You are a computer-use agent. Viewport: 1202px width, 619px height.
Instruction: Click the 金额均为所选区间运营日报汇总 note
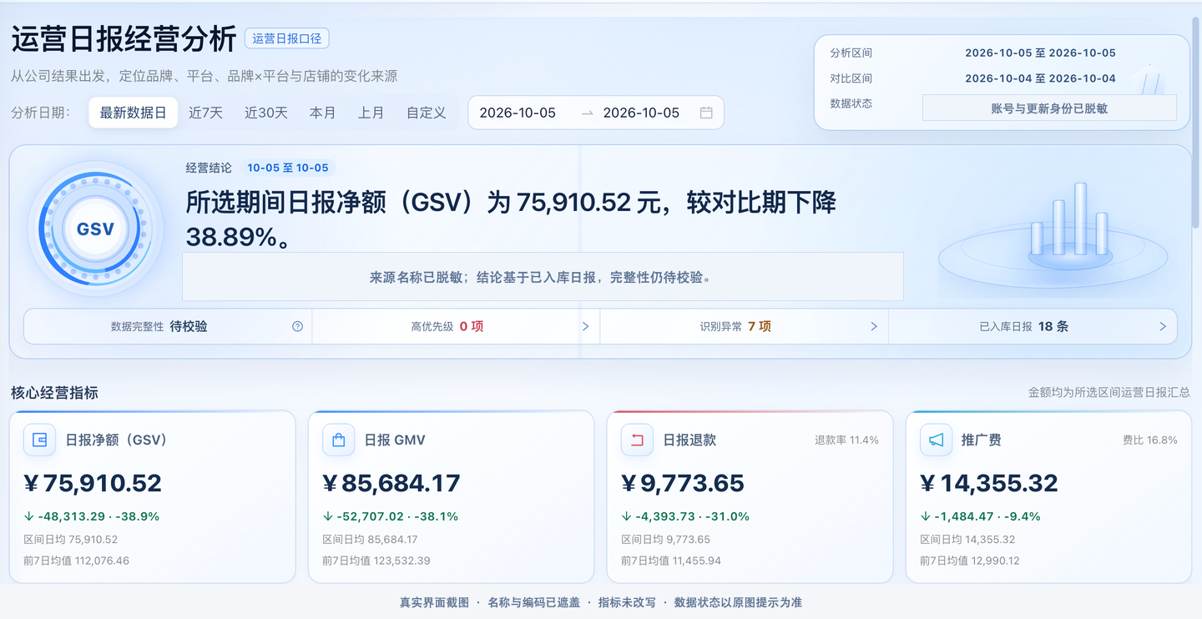(1109, 392)
